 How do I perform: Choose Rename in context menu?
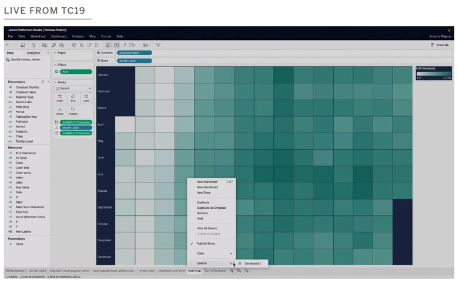(x=212, y=213)
